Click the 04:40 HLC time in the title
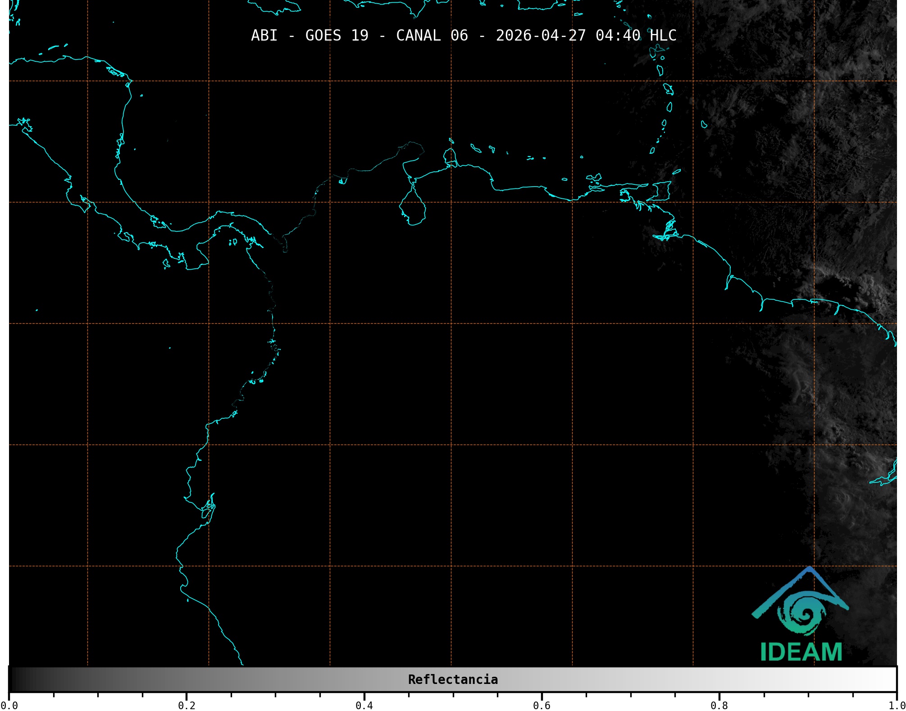 click(636, 36)
